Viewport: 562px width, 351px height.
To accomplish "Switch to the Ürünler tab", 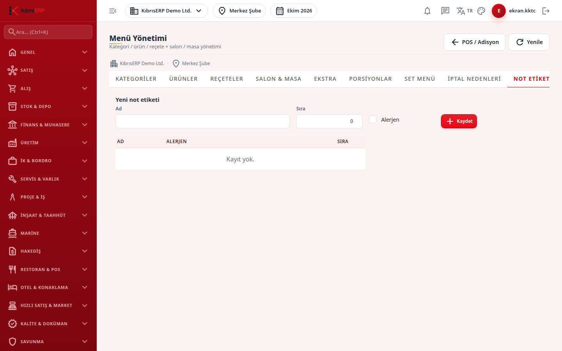I will [183, 79].
